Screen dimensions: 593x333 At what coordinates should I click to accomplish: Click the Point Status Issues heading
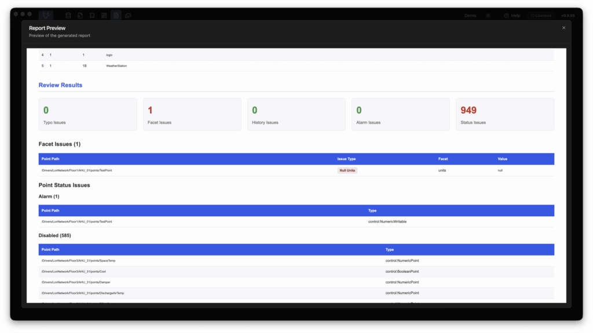click(64, 186)
